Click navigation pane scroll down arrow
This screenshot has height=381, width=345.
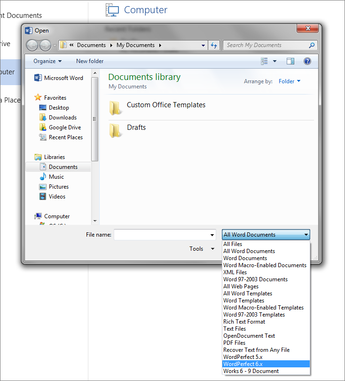point(95,221)
